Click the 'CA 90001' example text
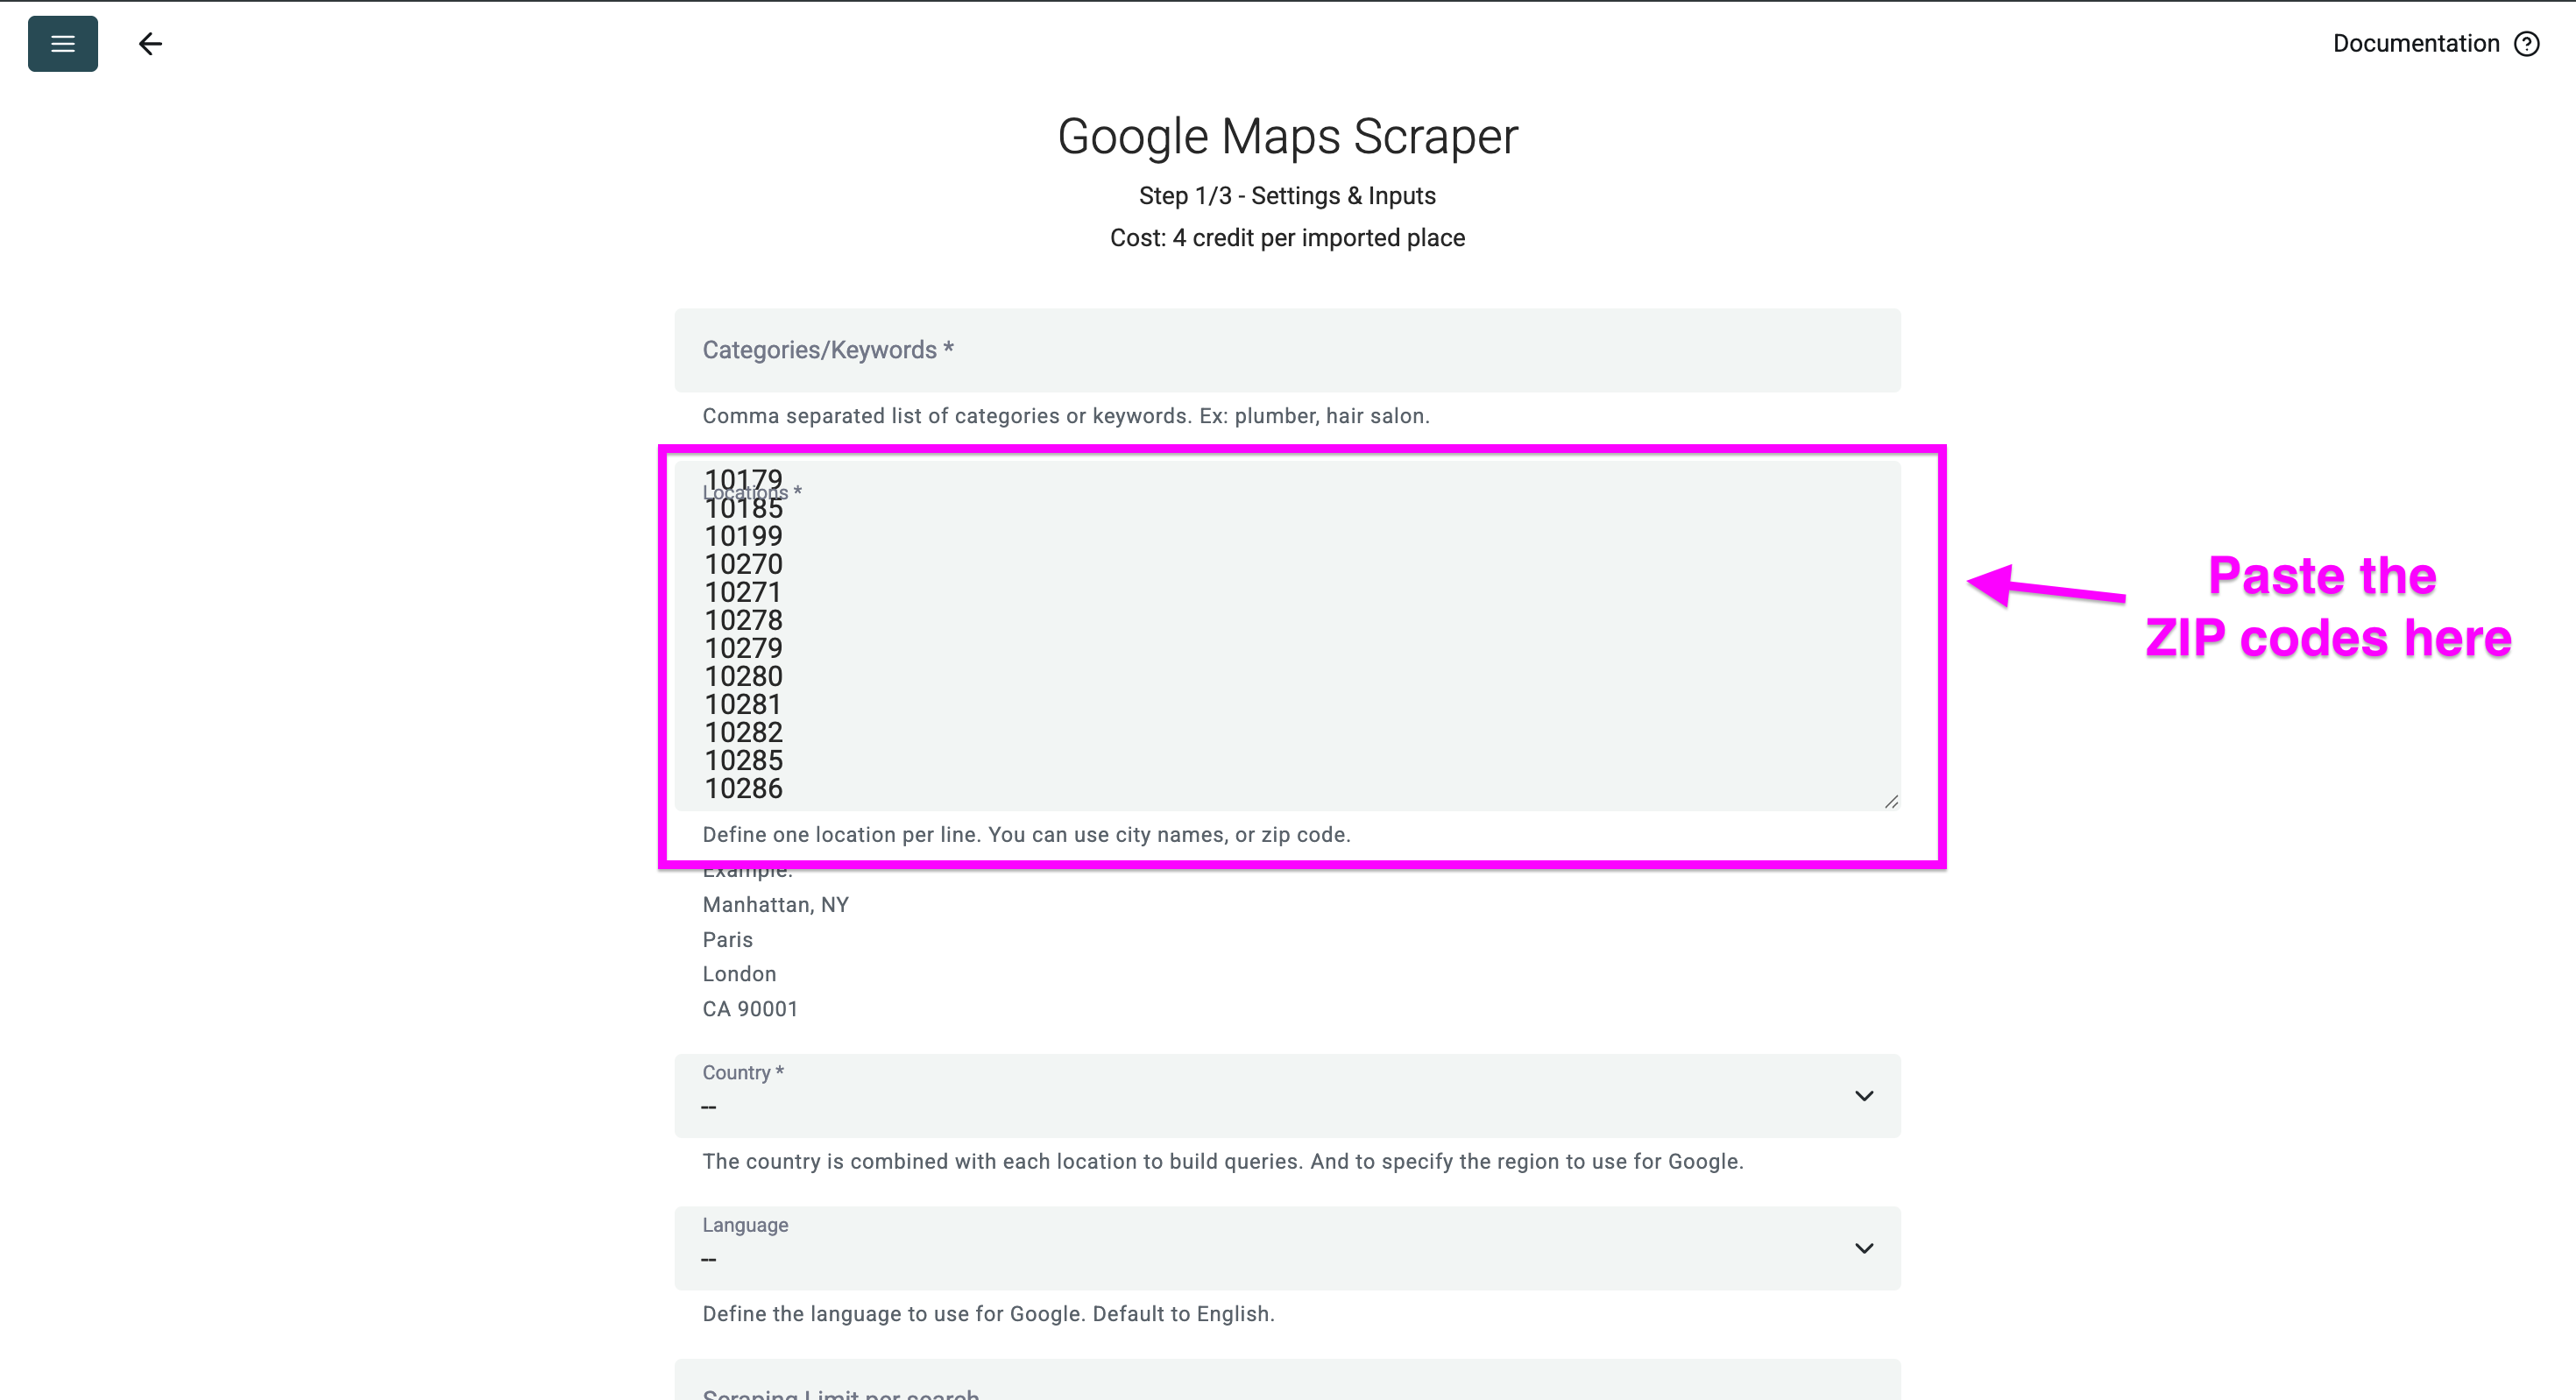The width and height of the screenshot is (2576, 1400). 750,1009
